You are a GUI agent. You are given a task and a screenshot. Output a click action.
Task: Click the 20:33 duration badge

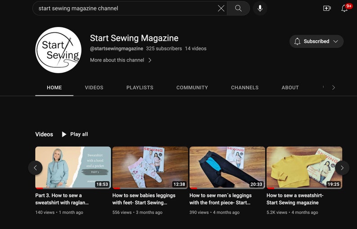(256, 184)
